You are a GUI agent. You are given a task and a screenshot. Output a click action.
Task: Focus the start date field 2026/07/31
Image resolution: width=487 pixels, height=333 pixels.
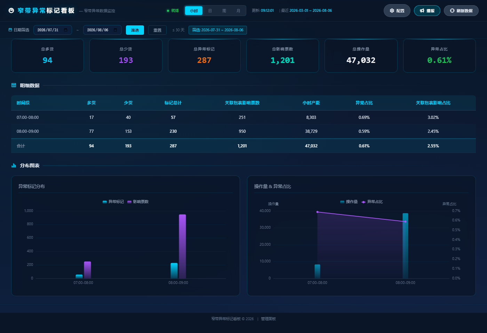pyautogui.click(x=53, y=30)
